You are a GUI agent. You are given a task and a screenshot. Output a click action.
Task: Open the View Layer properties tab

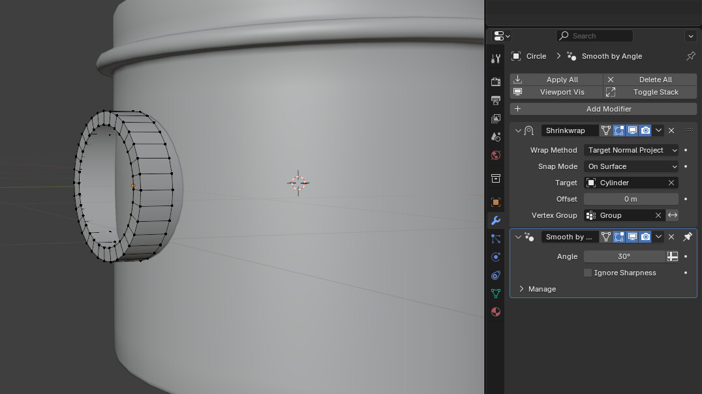click(496, 119)
